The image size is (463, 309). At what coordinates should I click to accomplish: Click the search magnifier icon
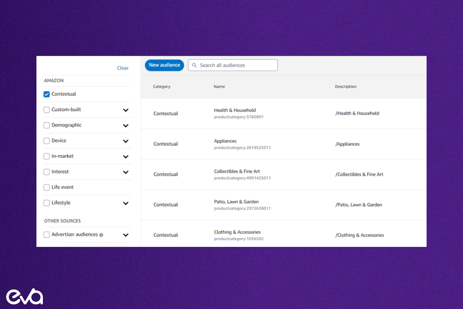(x=194, y=65)
